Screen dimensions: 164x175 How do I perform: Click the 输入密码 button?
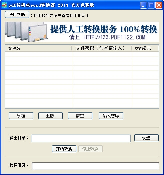click(x=111, y=116)
